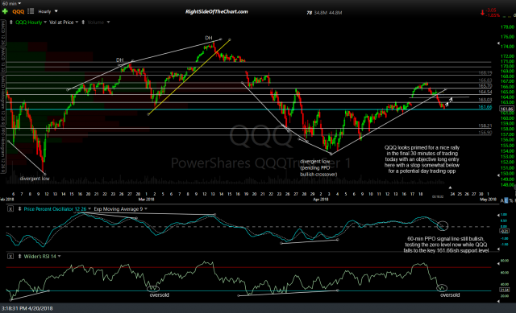
Task: Click the 164.54 price level label
Action: 485,92
